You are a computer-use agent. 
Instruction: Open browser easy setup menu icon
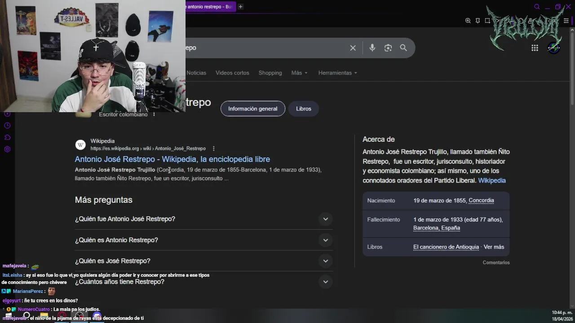tap(566, 21)
